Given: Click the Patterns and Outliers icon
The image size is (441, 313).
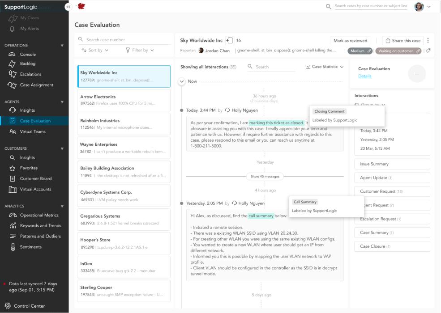Looking at the screenshot, I should tap(13, 236).
